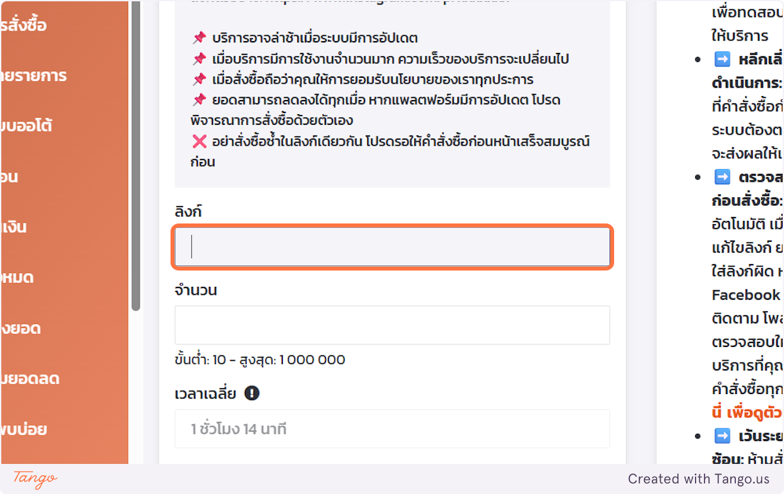Open the สั่งซื้อ item at top of sidebar
The width and height of the screenshot is (784, 494).
click(x=26, y=25)
